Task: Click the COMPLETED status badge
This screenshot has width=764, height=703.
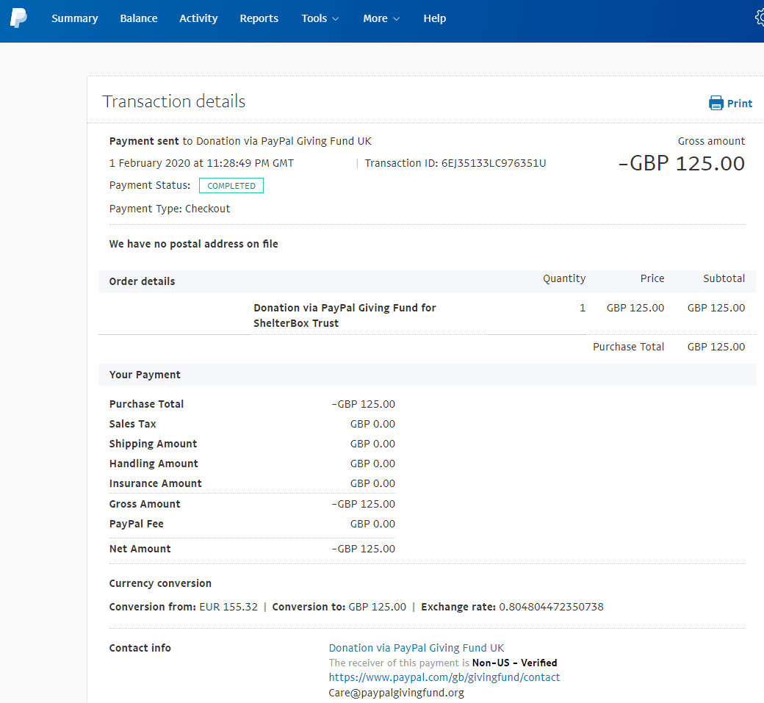Action: click(x=231, y=186)
